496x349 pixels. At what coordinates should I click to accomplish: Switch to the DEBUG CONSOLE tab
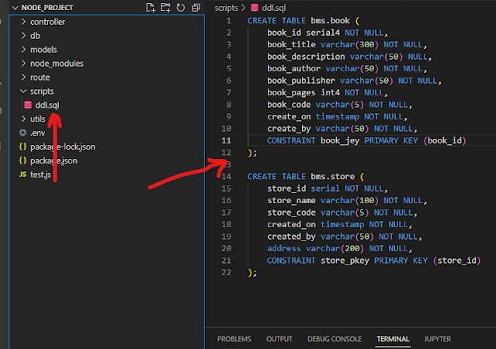[x=335, y=339]
